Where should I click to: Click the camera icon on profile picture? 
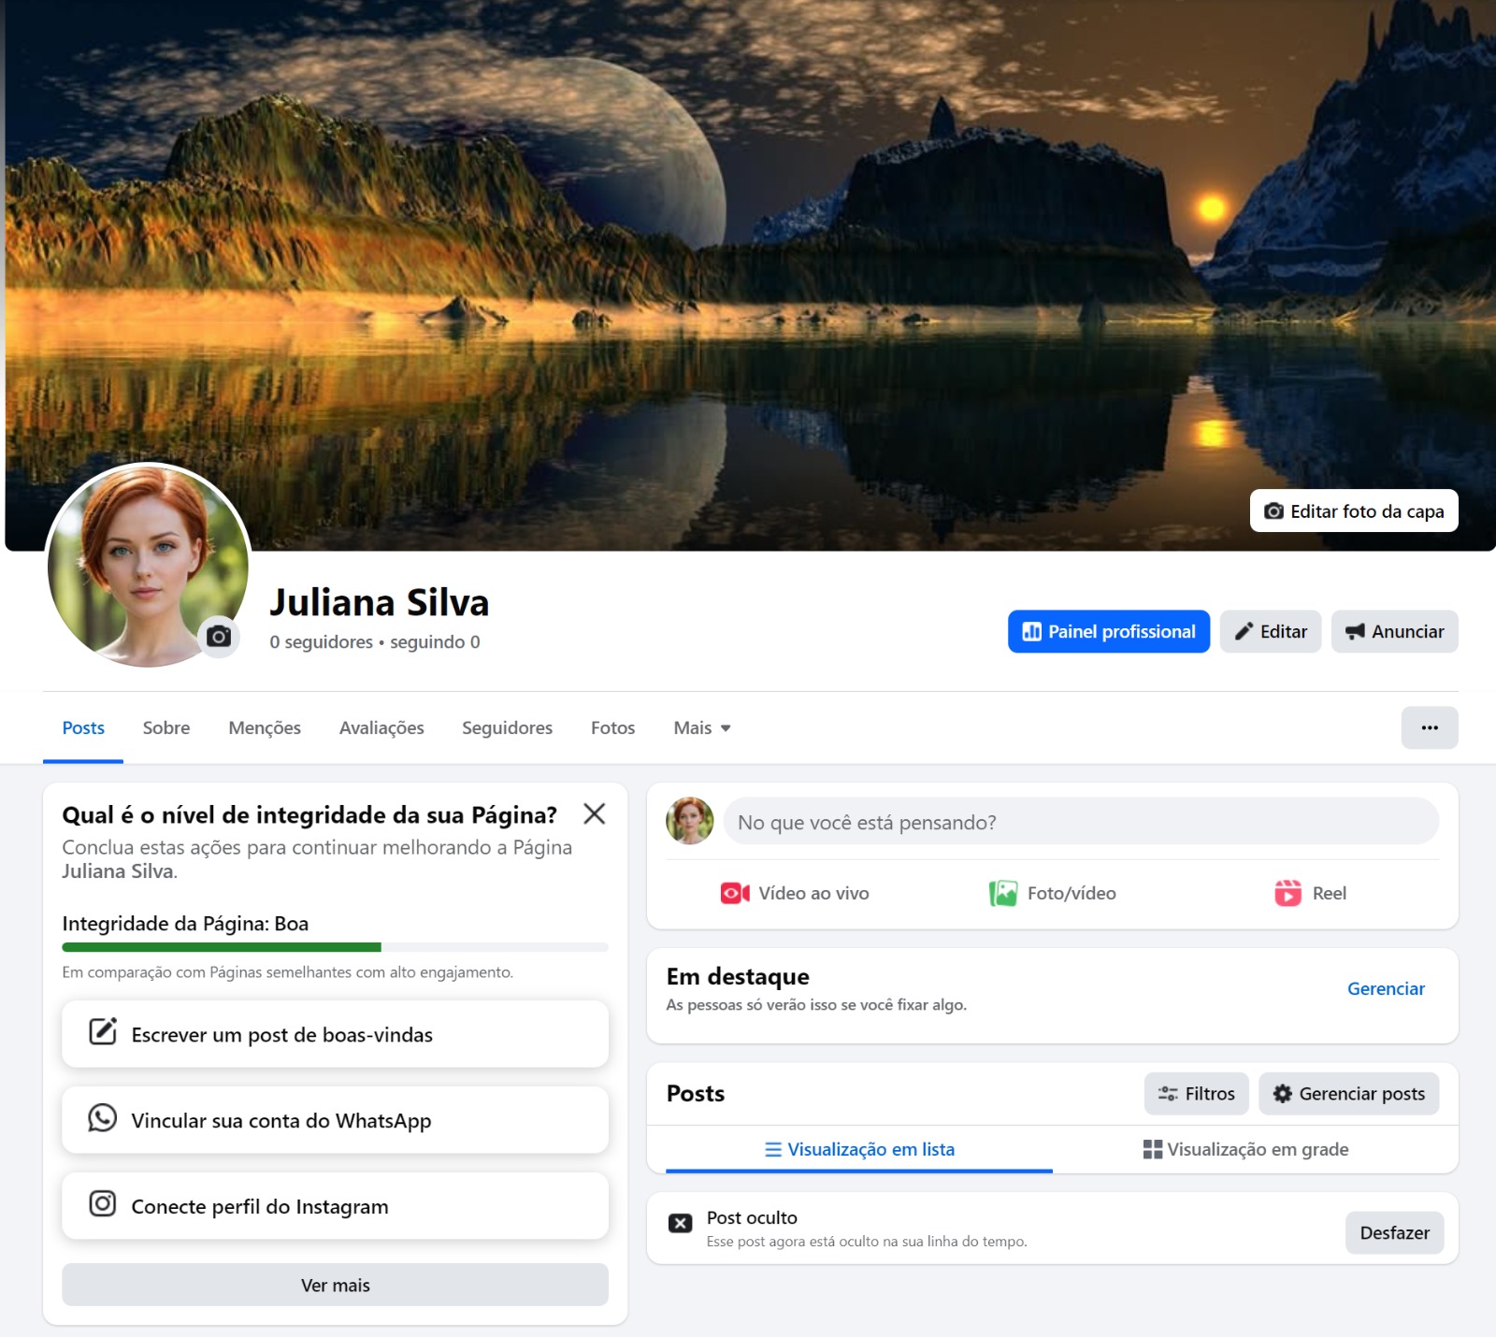[219, 637]
